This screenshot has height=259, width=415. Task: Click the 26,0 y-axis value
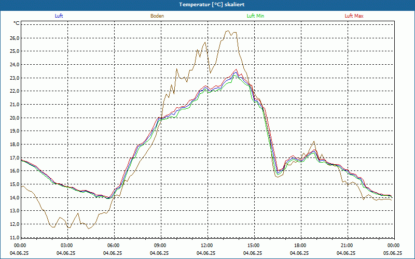[13, 38]
